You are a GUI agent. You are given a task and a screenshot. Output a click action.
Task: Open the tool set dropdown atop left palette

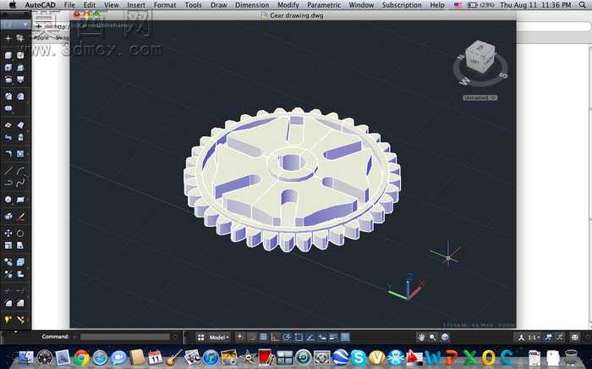(x=15, y=25)
